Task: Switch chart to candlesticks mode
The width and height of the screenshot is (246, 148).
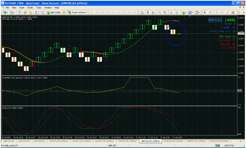Action: [x=148, y=12]
